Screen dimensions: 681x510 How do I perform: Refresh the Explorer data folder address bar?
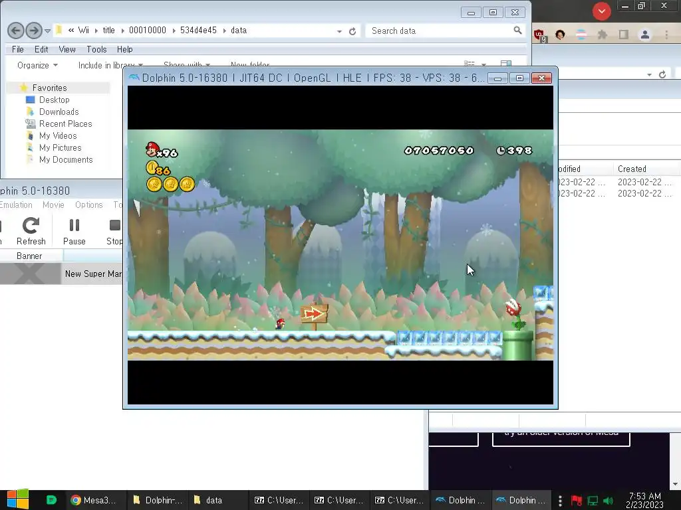coord(352,31)
